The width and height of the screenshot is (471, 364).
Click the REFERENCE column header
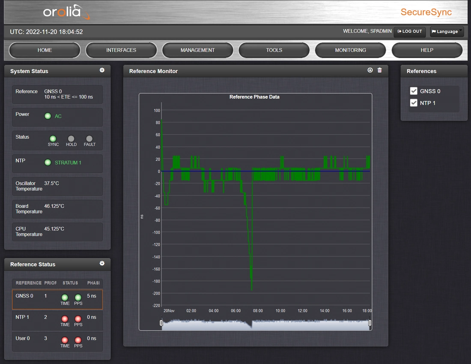pyautogui.click(x=29, y=283)
